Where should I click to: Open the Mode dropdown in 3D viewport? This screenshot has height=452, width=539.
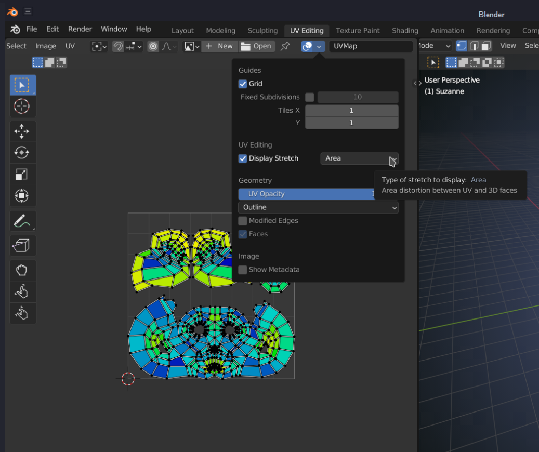[x=435, y=46]
